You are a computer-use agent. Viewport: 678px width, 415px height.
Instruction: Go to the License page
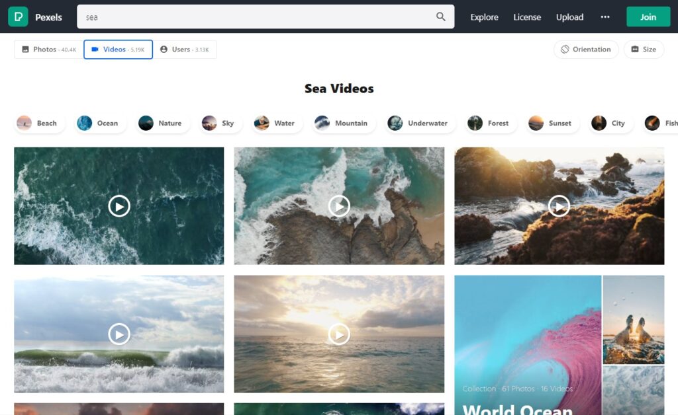527,17
